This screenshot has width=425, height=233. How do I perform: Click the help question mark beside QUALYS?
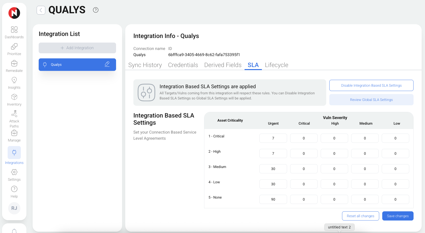tap(96, 10)
